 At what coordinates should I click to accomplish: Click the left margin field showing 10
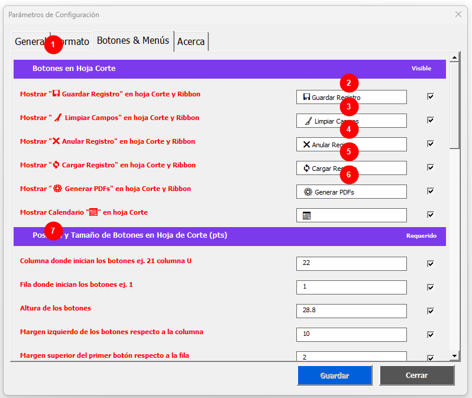click(x=351, y=335)
